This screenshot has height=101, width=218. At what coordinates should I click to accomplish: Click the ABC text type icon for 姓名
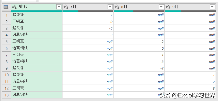click(14, 7)
